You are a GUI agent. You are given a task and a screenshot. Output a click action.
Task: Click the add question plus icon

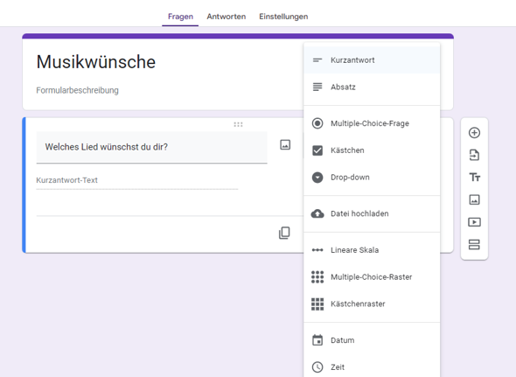click(474, 133)
